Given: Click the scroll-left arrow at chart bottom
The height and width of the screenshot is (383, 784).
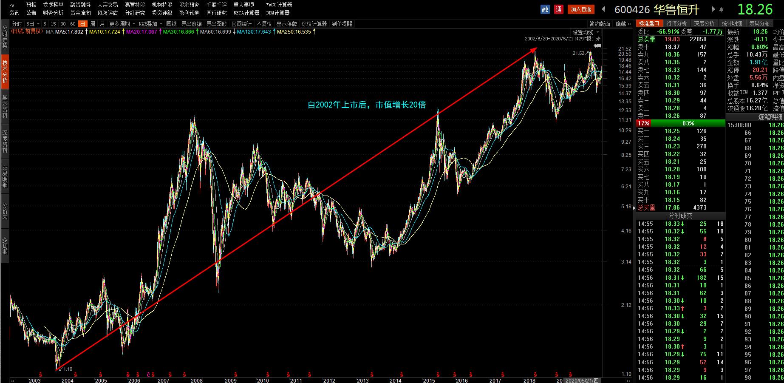Looking at the screenshot, I should pos(13,380).
